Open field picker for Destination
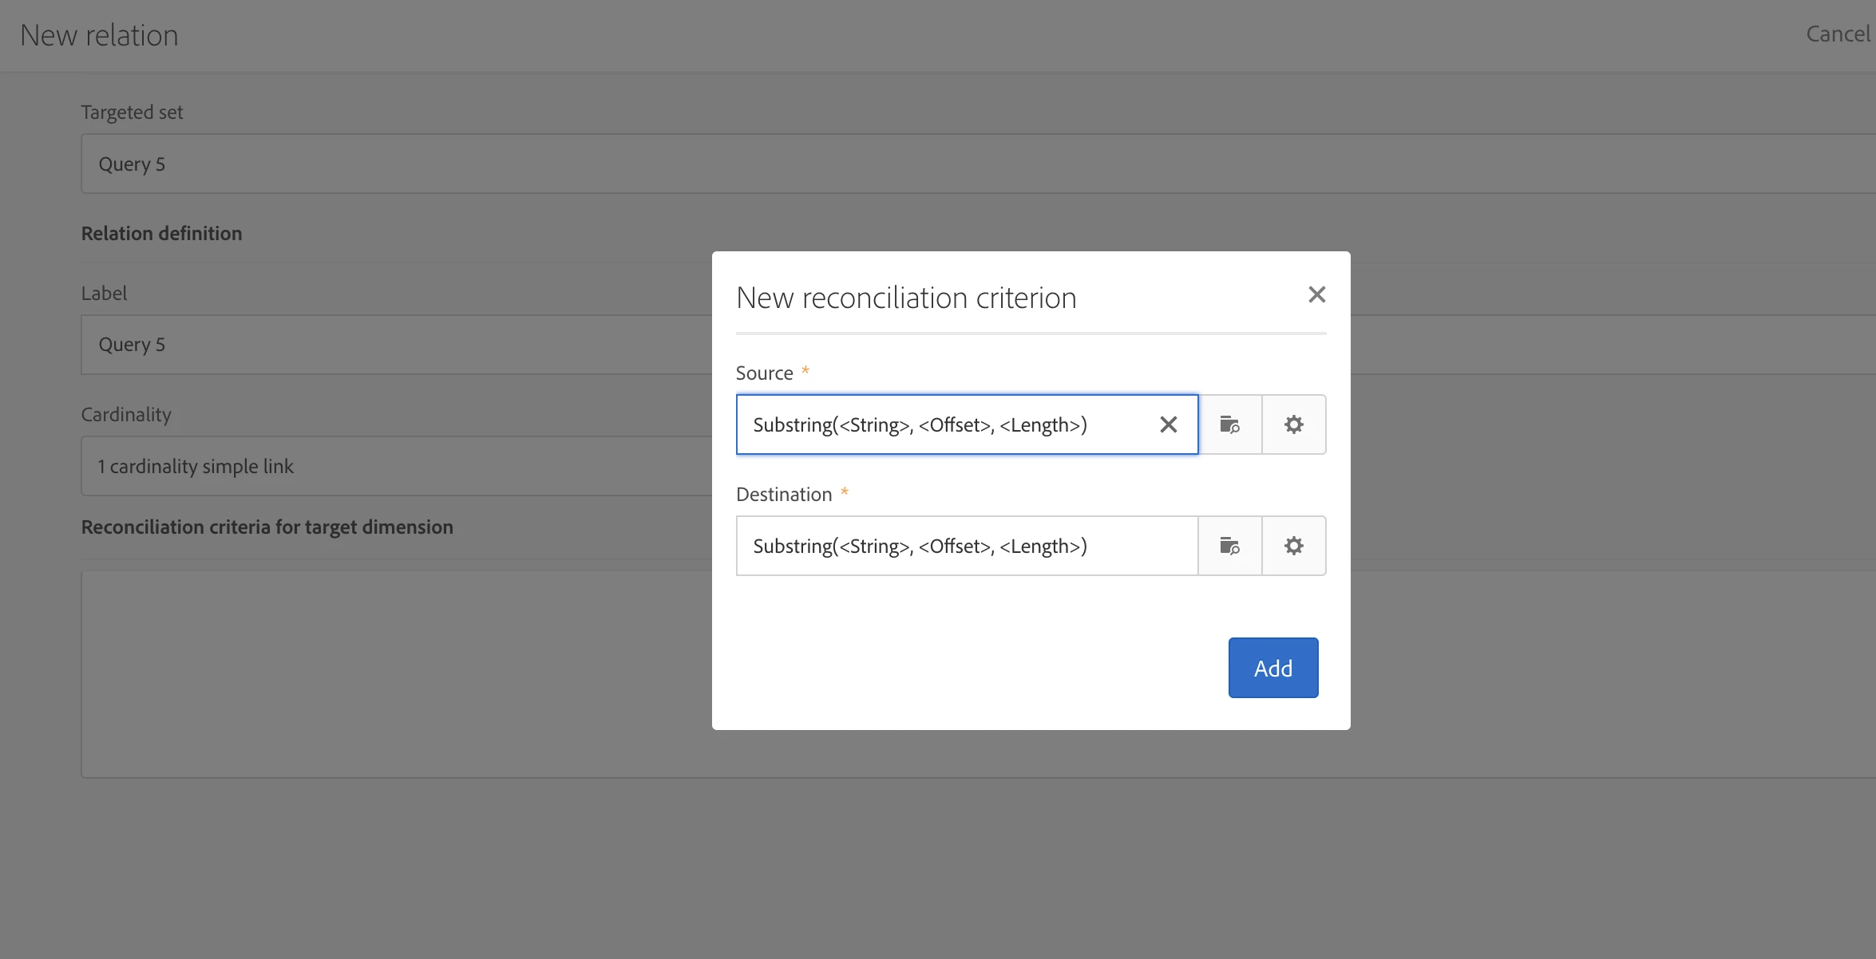The image size is (1876, 959). pyautogui.click(x=1229, y=546)
